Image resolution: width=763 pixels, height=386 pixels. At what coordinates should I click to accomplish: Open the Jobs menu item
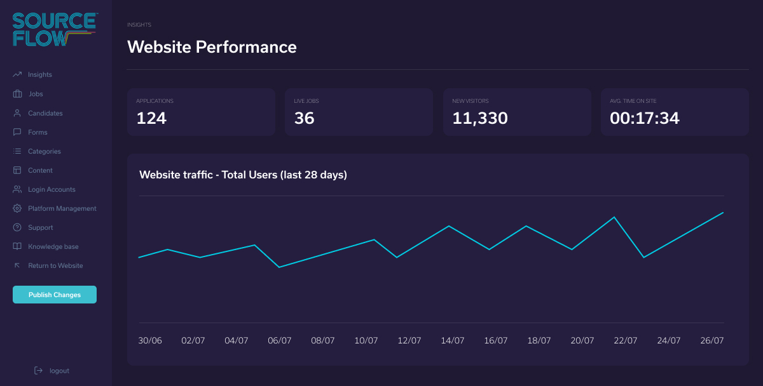pos(36,94)
